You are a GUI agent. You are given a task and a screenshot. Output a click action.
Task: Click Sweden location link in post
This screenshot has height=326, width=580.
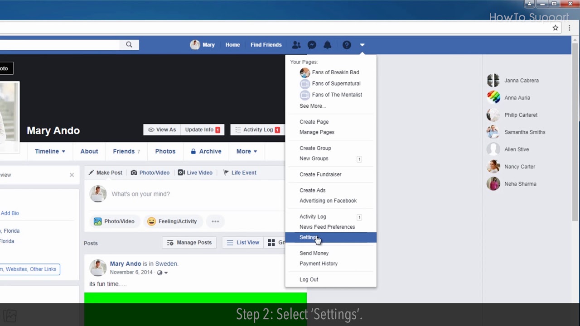tap(166, 264)
